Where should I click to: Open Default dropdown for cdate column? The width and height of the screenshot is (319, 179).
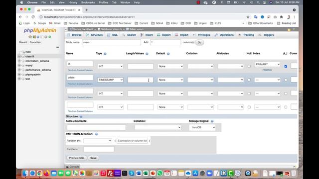click(x=170, y=80)
